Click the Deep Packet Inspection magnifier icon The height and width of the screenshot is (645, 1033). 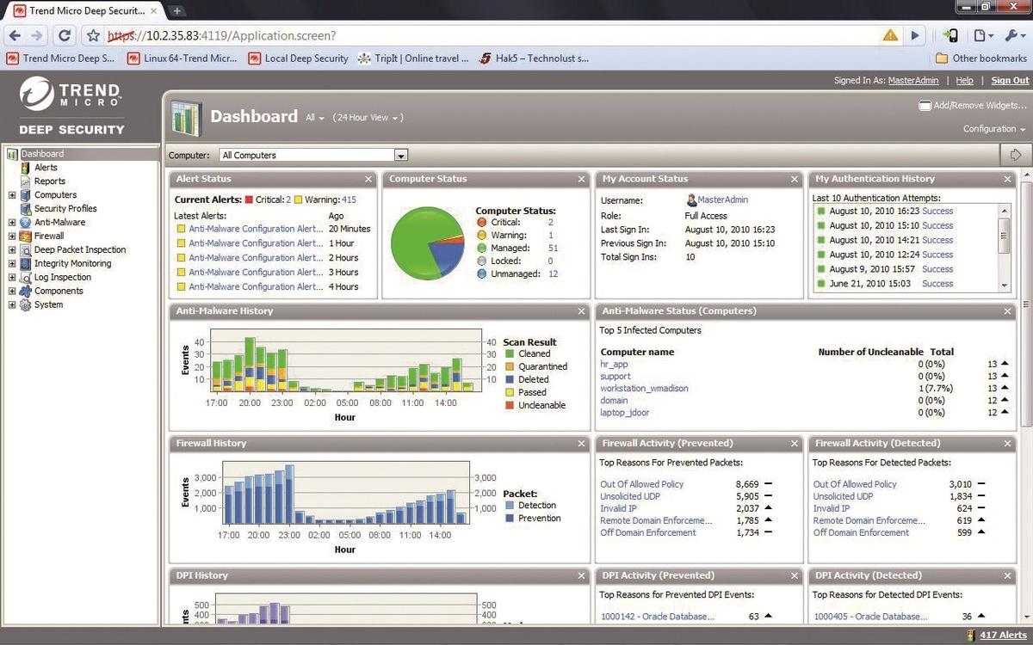click(25, 250)
